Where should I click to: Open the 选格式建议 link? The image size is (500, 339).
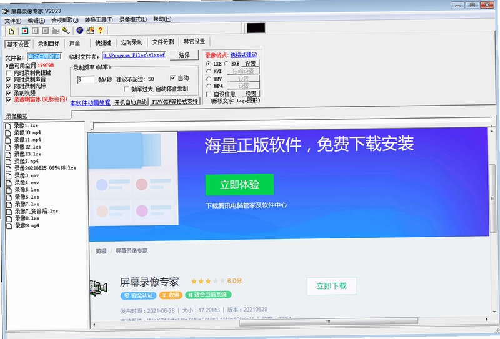(x=244, y=55)
